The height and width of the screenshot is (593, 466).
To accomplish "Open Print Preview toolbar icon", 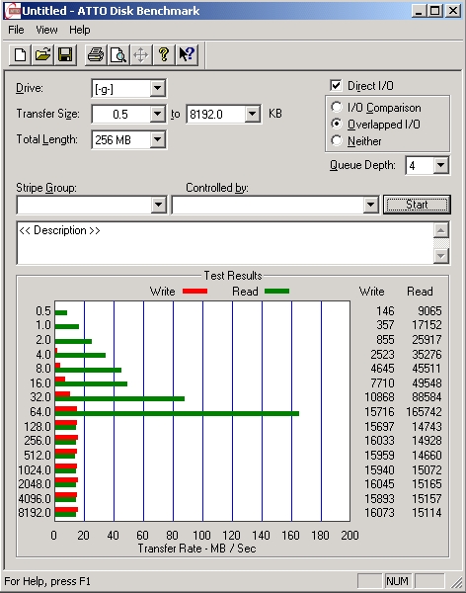I will [x=118, y=54].
